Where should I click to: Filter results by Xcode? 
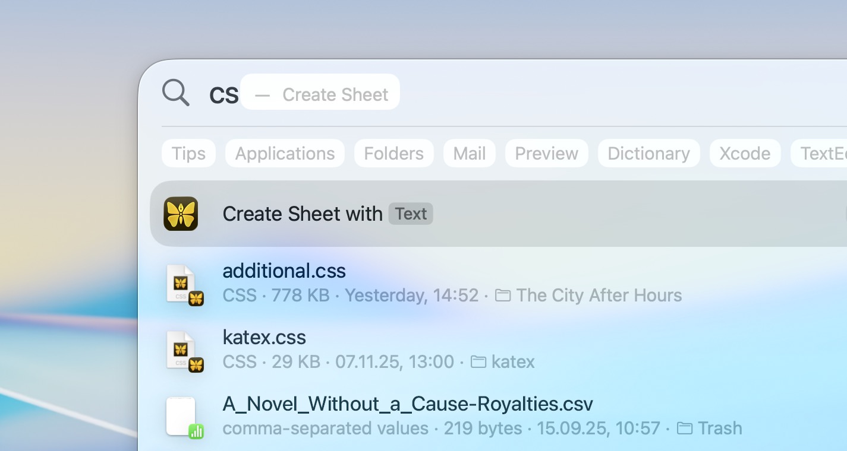pyautogui.click(x=745, y=153)
